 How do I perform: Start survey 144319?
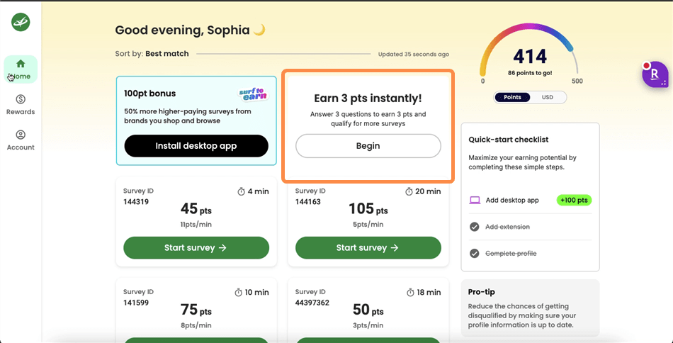[196, 248]
